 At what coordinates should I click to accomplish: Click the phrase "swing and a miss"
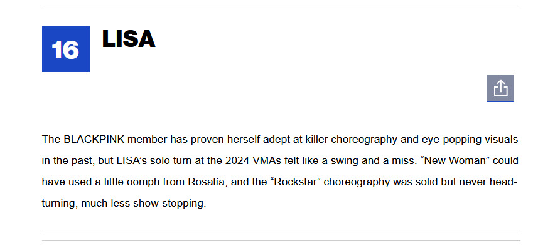[372, 161]
